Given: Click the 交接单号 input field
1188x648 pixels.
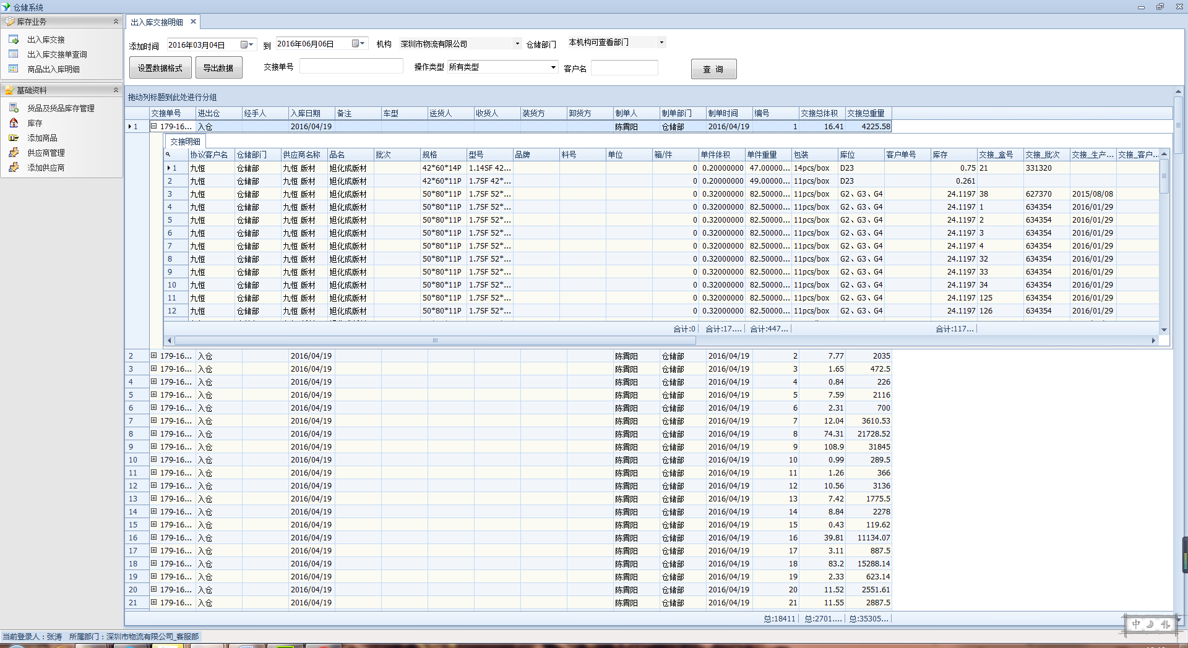Looking at the screenshot, I should click(351, 66).
